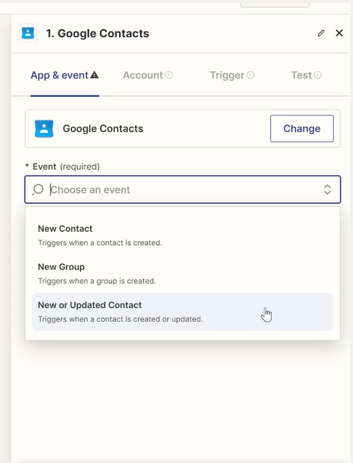Open the App & event tab
This screenshot has width=353, height=463.
coord(59,75)
